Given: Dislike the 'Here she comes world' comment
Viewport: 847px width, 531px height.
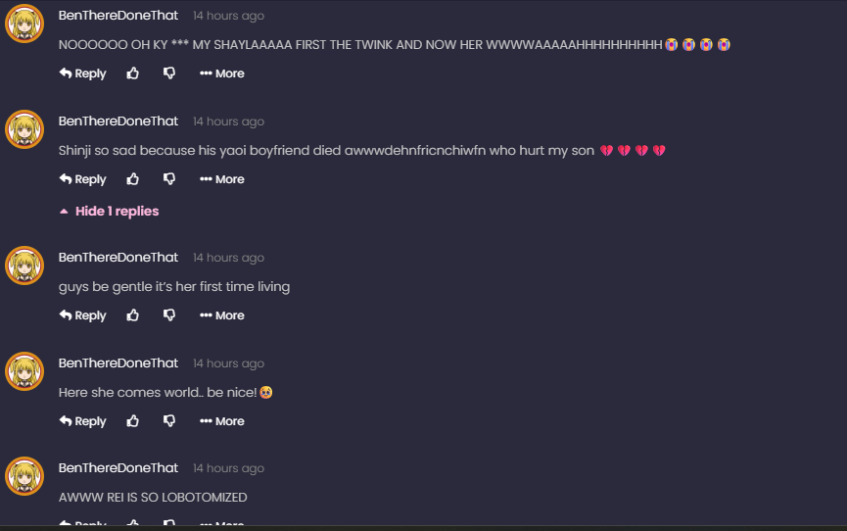Looking at the screenshot, I should coord(169,420).
